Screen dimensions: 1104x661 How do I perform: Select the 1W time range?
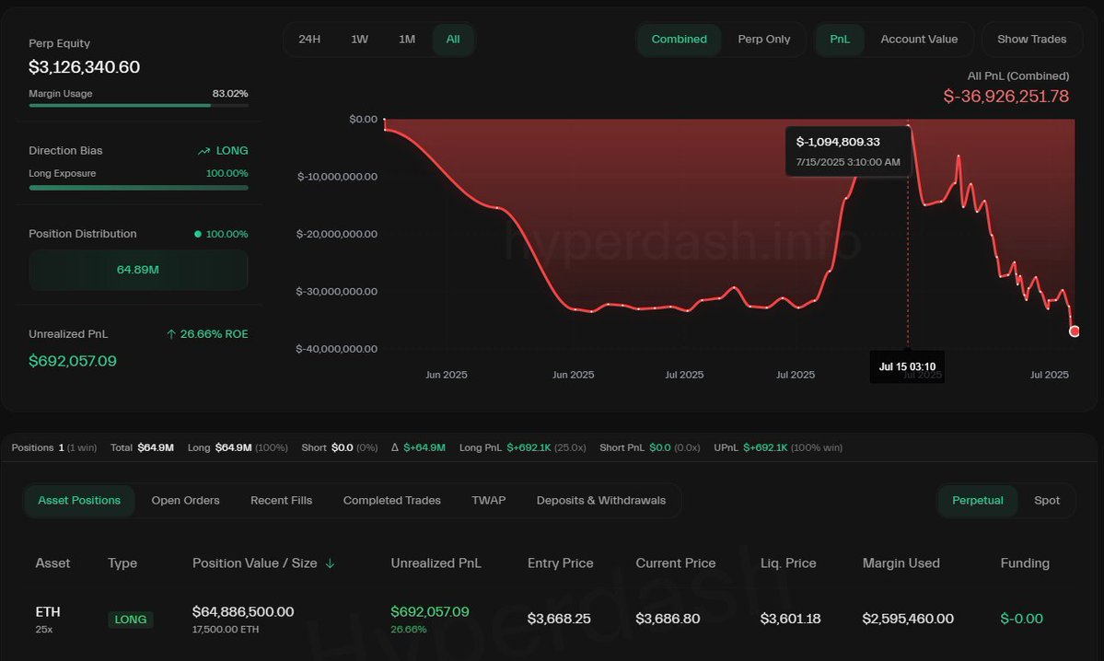pos(360,40)
